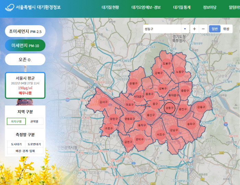This screenshot has height=185, width=240.
Task: Select the 성동구 circle marker on map
Action: click(169, 108)
